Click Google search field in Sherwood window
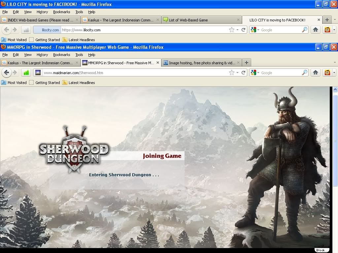338x253 pixels. [x=281, y=73]
